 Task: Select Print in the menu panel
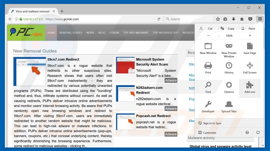[208, 68]
